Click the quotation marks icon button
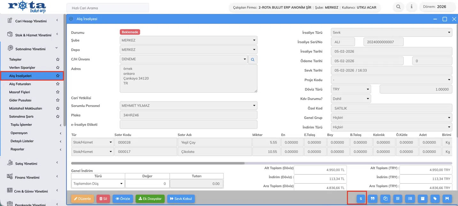The width and height of the screenshot is (458, 206). coord(372,199)
